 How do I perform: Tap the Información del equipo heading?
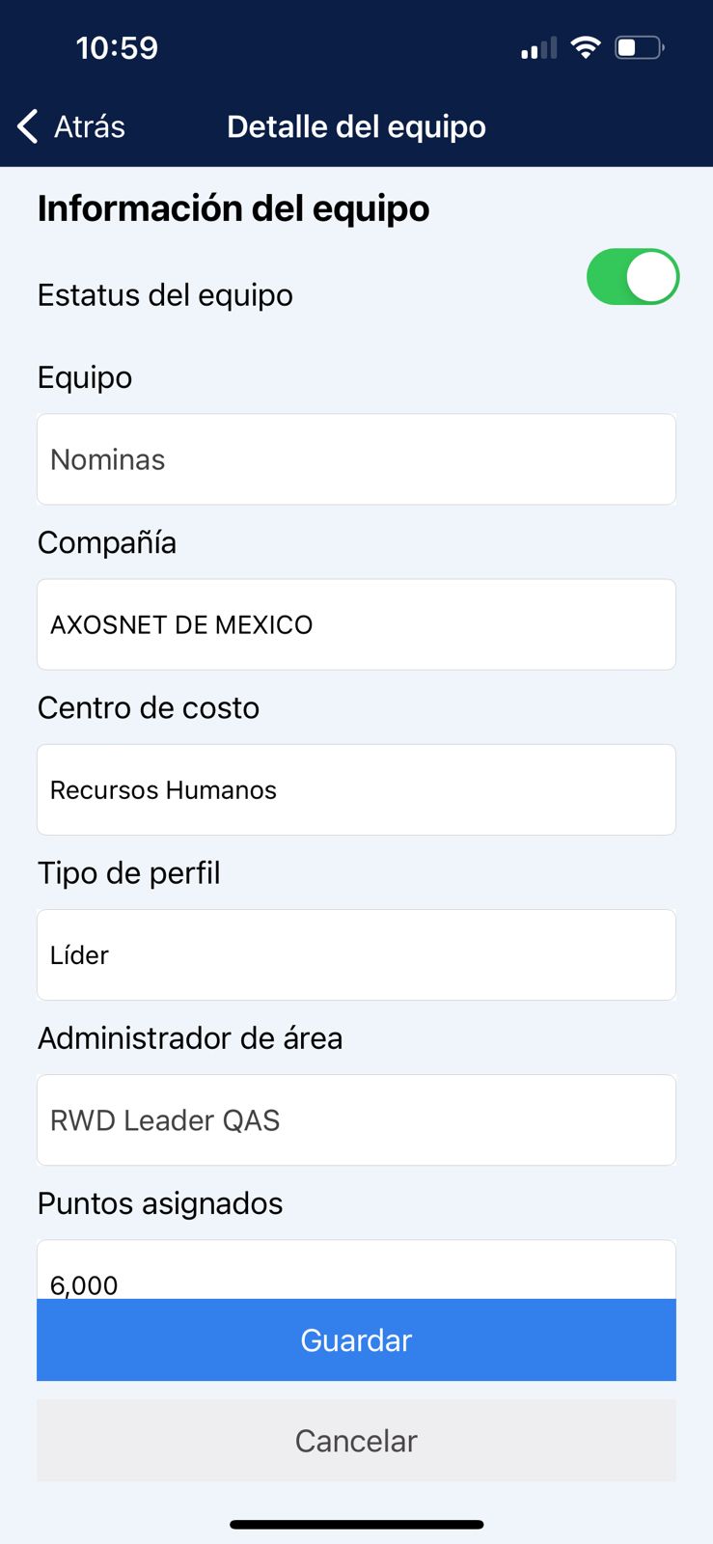pos(233,208)
